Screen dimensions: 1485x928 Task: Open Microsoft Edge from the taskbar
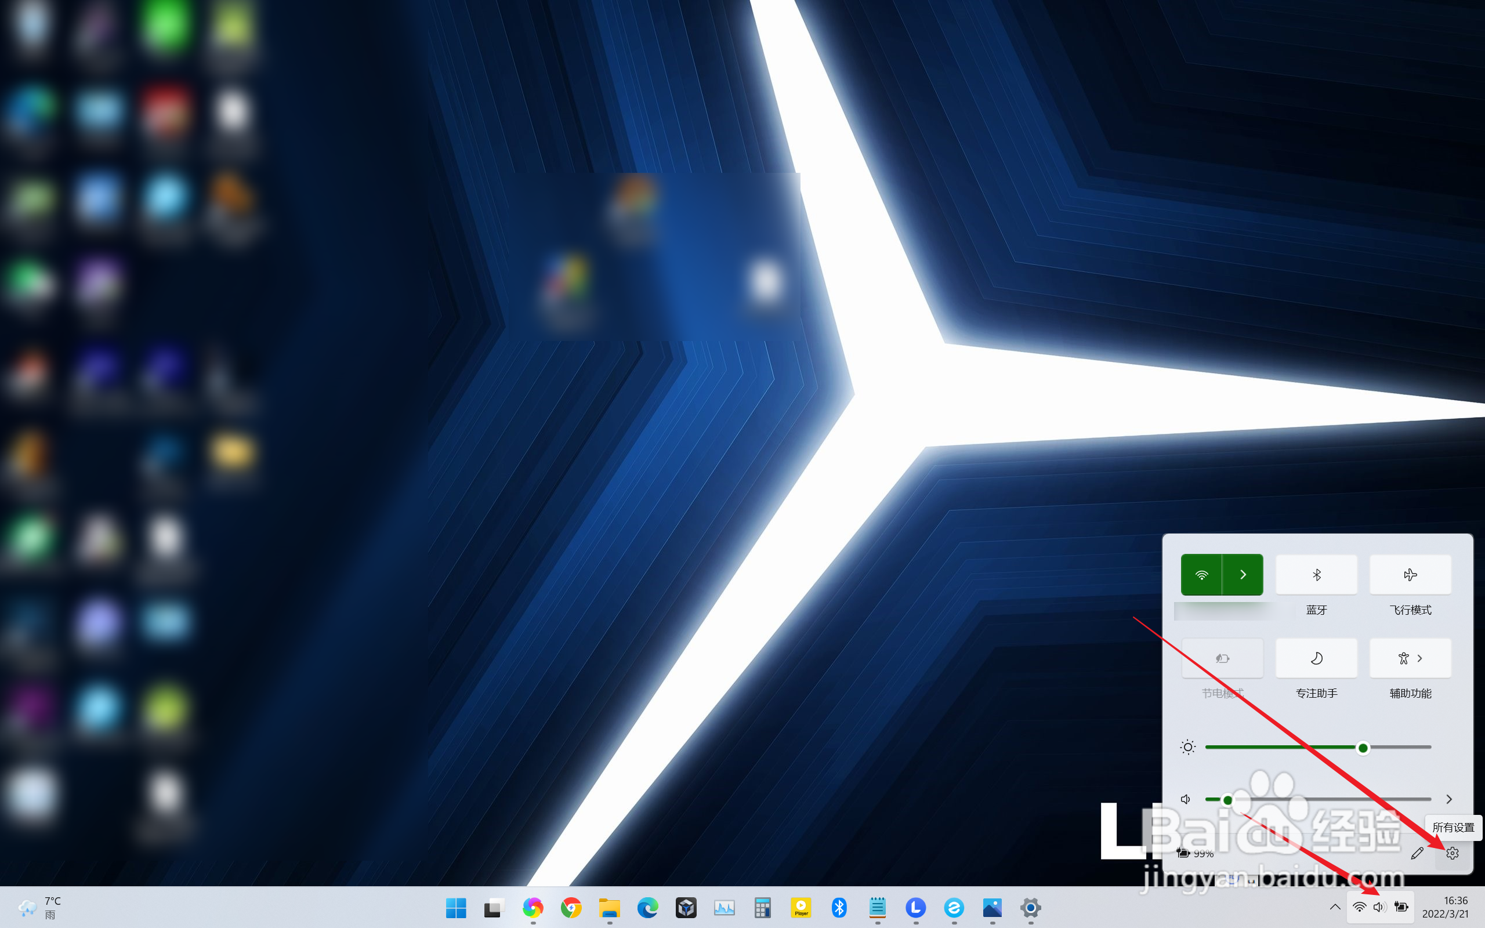point(647,907)
